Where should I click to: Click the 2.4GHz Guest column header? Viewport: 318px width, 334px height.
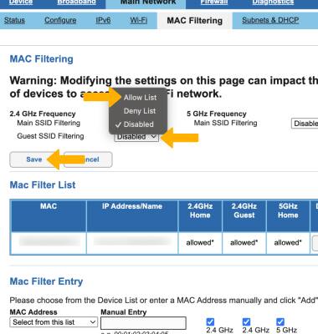(x=244, y=215)
